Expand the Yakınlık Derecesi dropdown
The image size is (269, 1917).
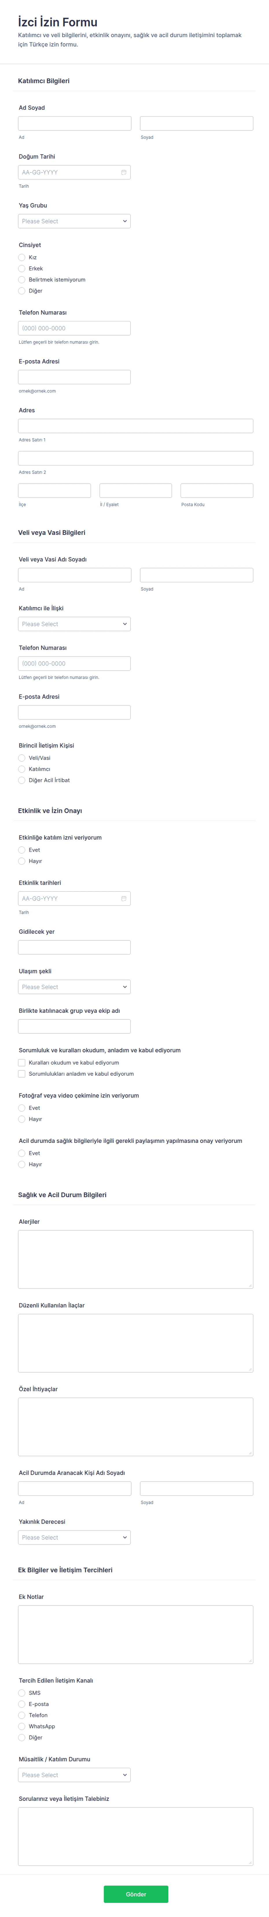(x=74, y=1537)
